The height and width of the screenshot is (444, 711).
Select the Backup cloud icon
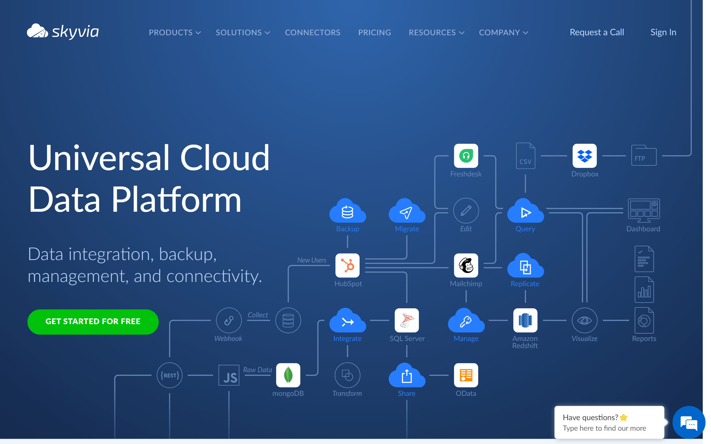coord(347,211)
